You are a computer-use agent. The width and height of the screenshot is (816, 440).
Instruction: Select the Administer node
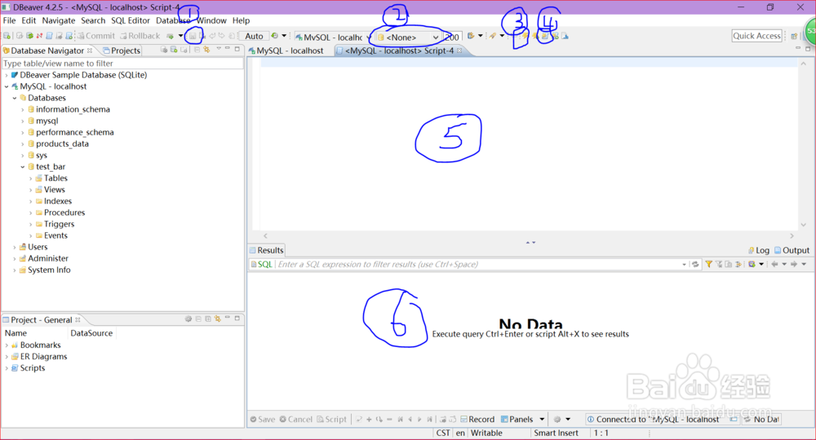click(x=48, y=258)
